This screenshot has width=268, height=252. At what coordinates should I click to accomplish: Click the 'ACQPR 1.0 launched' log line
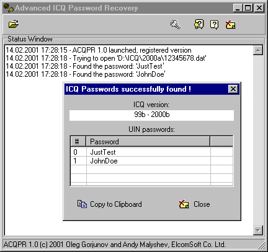[99, 50]
